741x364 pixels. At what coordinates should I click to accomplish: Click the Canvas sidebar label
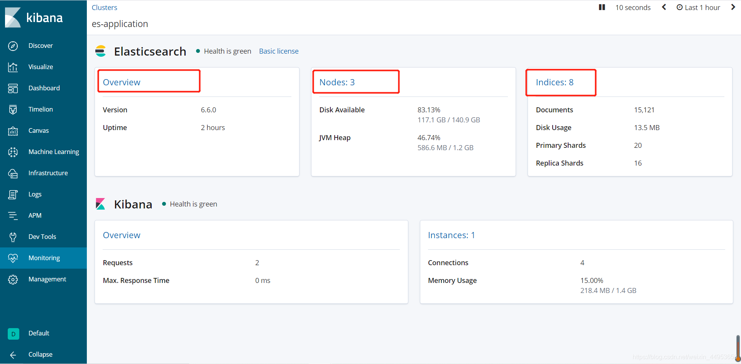[x=39, y=130]
